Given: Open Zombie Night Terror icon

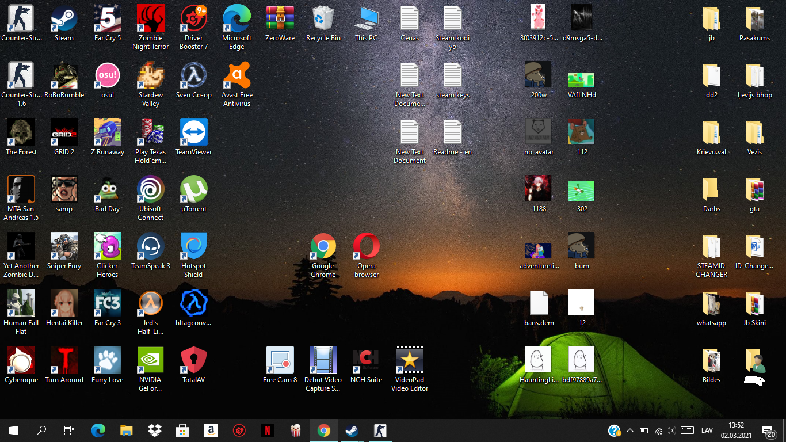Looking at the screenshot, I should [150, 28].
